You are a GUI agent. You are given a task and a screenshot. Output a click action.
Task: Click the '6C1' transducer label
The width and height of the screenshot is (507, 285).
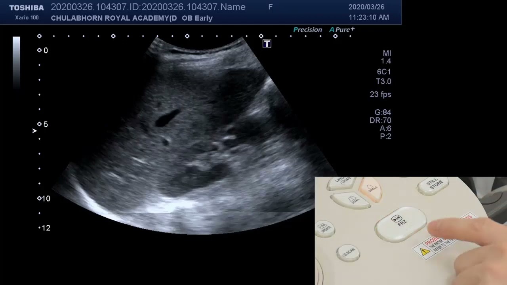tap(384, 72)
